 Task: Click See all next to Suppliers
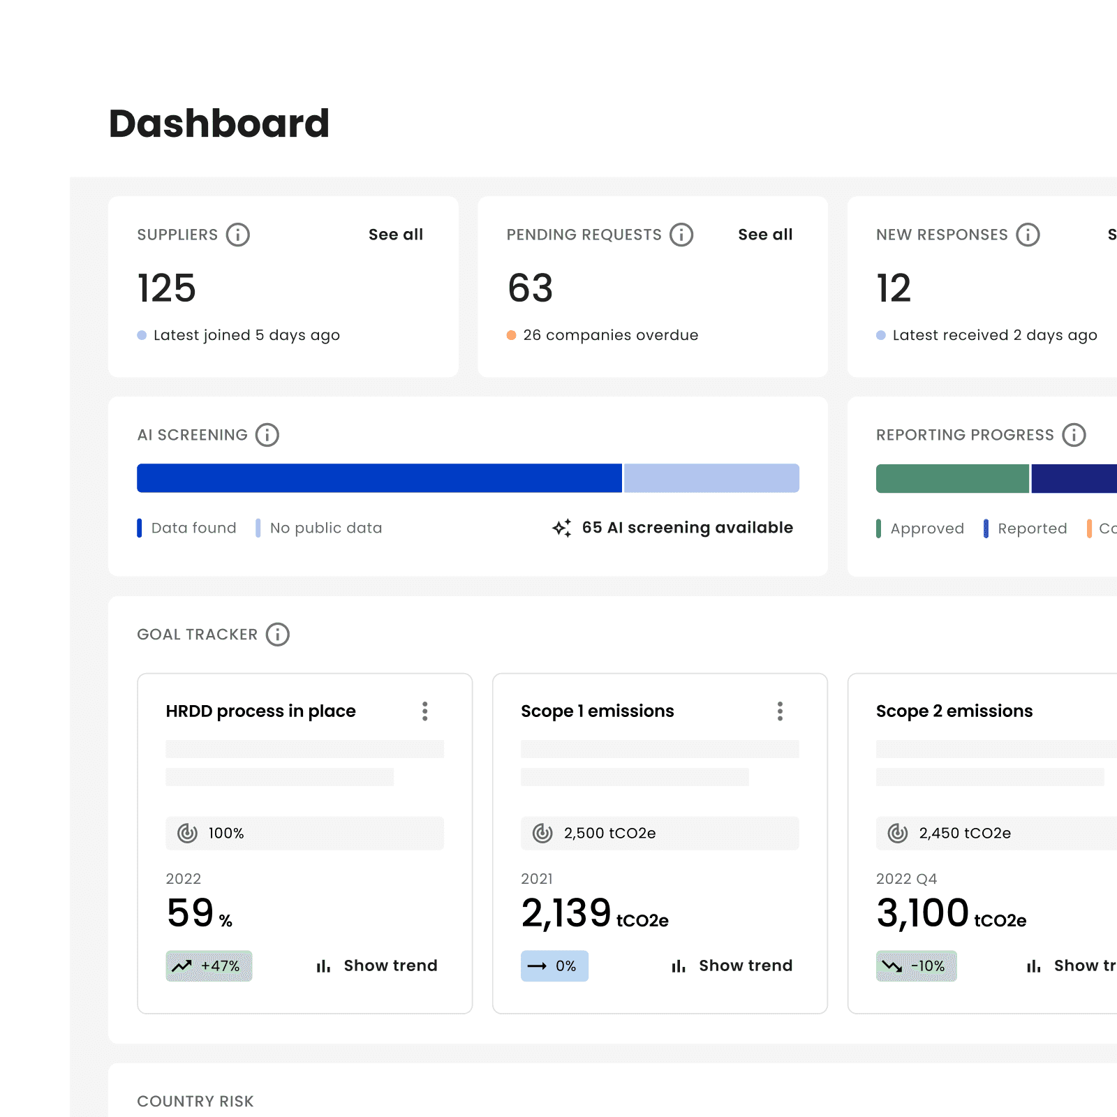396,235
